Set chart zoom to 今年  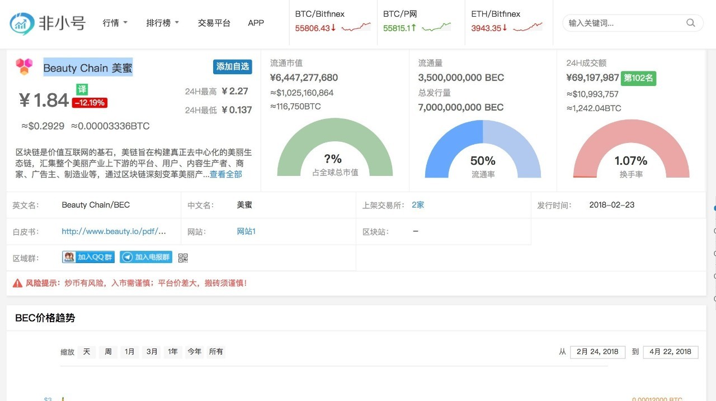point(194,352)
